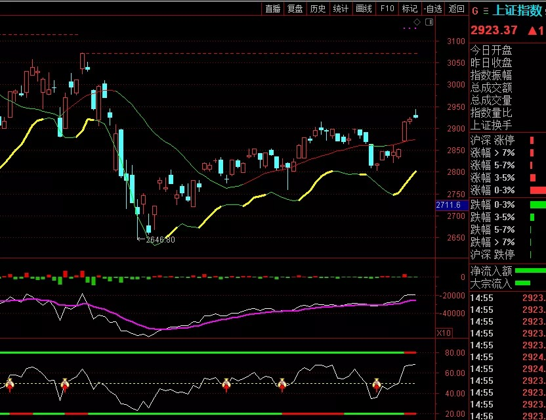The height and width of the screenshot is (420, 546).
Task: Click the current price 2923.37
Action: pyautogui.click(x=493, y=30)
